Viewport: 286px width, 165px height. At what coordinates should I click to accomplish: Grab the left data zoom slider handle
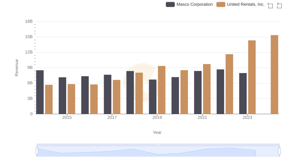[x=37, y=151]
